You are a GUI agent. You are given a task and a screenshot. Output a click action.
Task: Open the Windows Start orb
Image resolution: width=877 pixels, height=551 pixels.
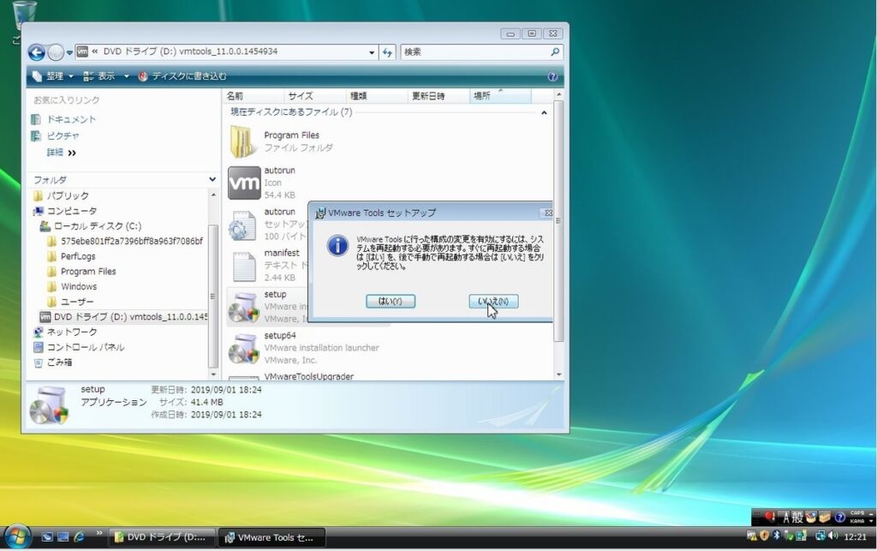click(x=17, y=537)
